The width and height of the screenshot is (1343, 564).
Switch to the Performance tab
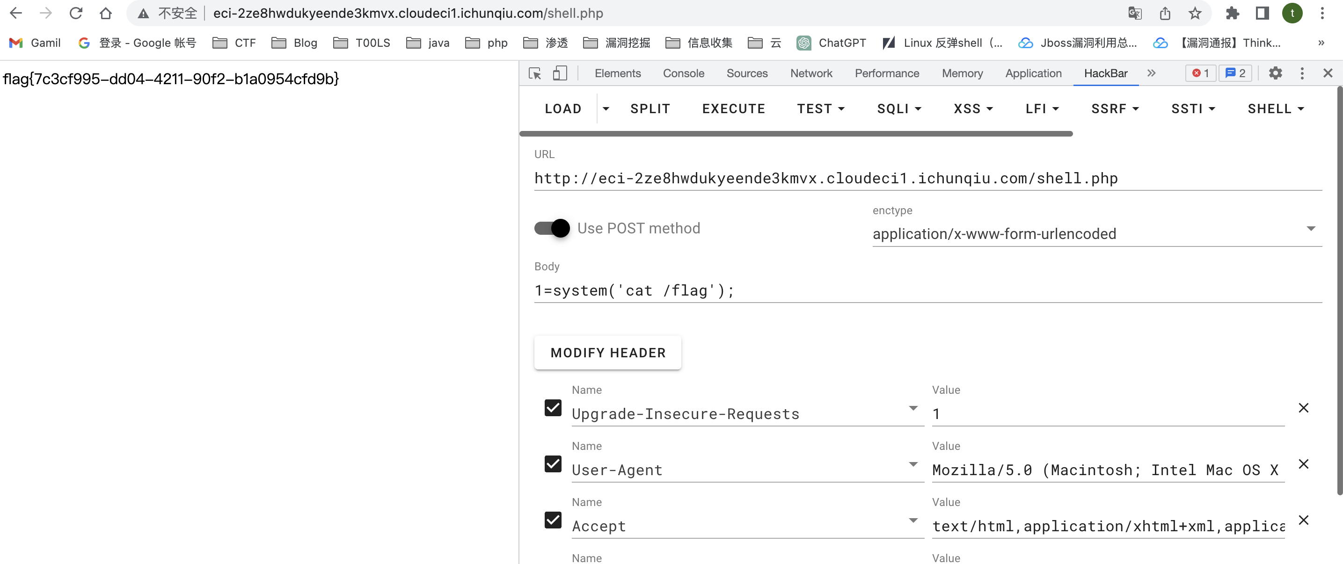[x=887, y=73]
